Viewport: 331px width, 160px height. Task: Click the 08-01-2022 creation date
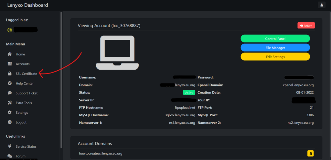coord(305,93)
